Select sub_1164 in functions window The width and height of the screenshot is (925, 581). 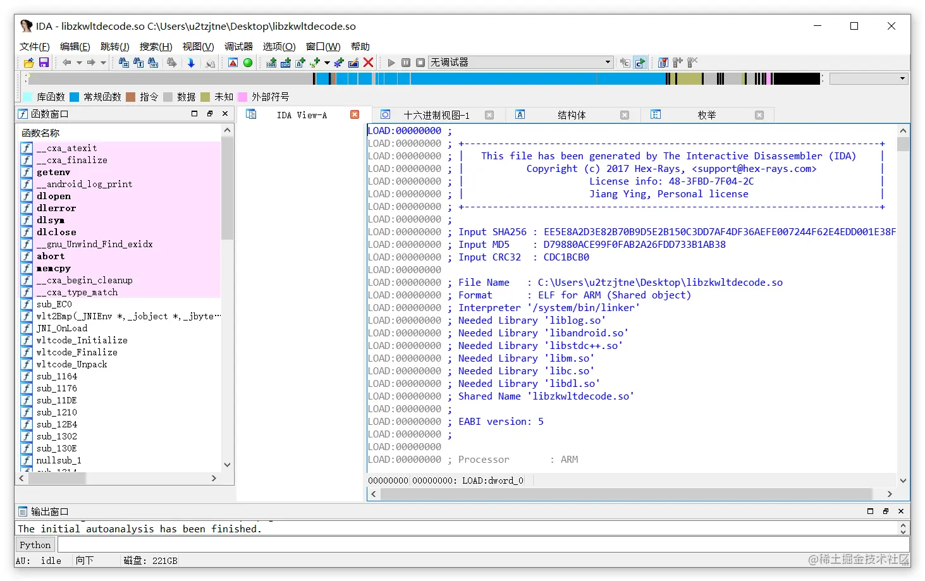point(56,376)
